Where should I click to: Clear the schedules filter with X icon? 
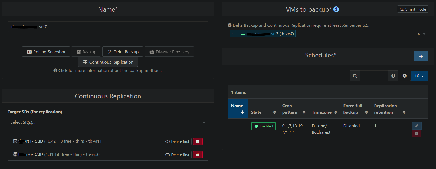tap(405, 76)
